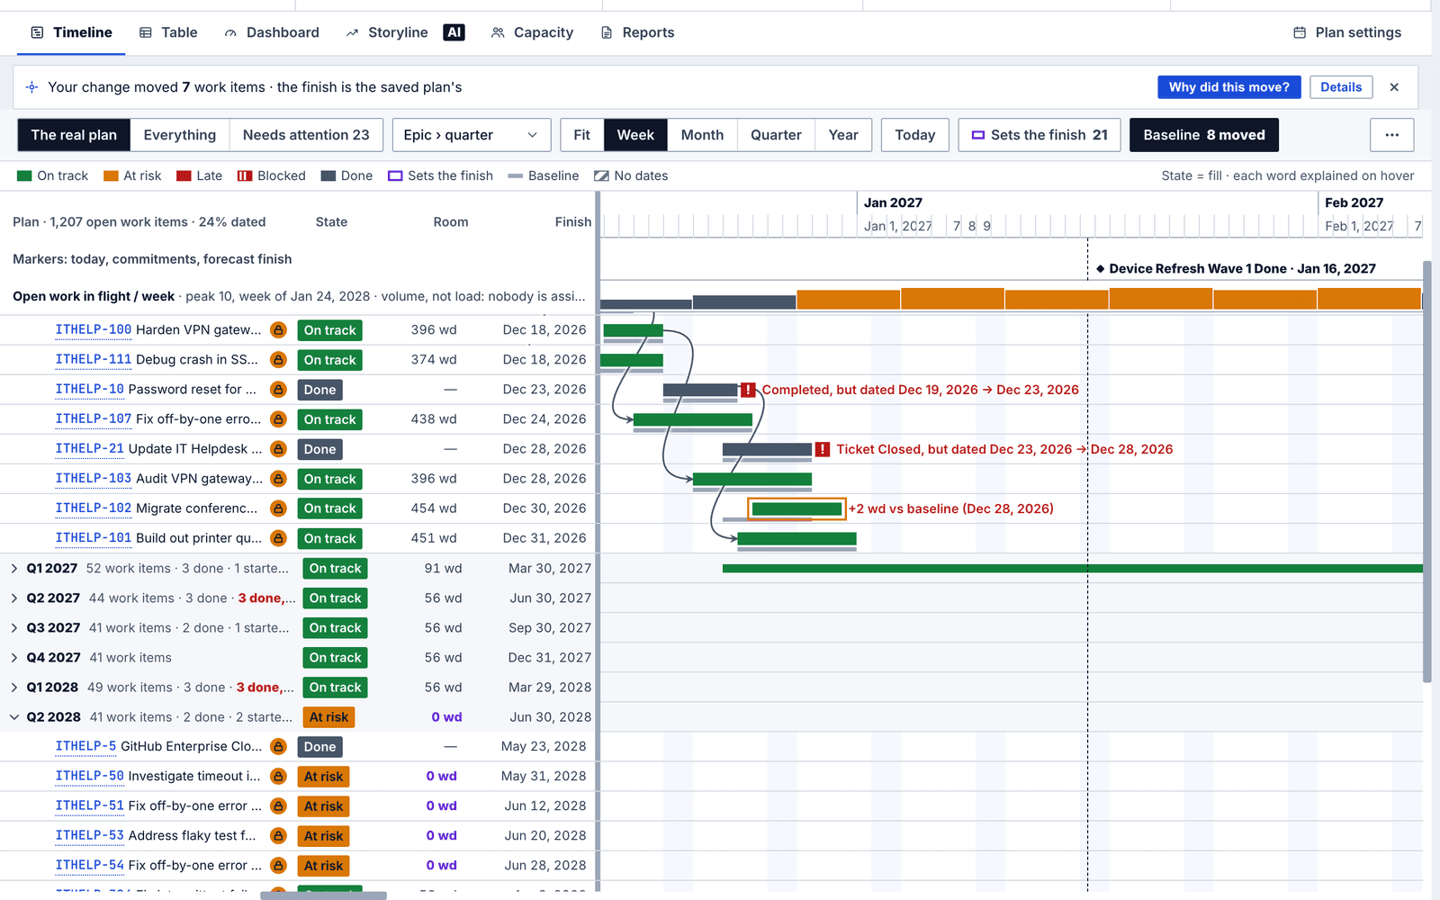Expand the Q1 2027 group
Image resolution: width=1440 pixels, height=900 pixels.
coord(14,569)
